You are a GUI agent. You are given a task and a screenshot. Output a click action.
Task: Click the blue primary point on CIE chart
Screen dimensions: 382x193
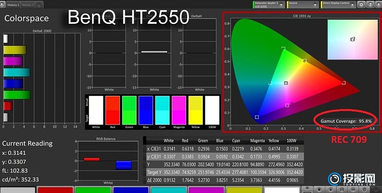257,117
